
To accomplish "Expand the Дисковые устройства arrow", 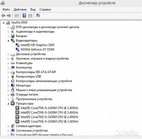I will click(x=8, y=54).
